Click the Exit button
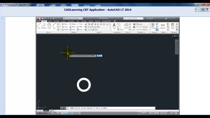 coord(198,10)
